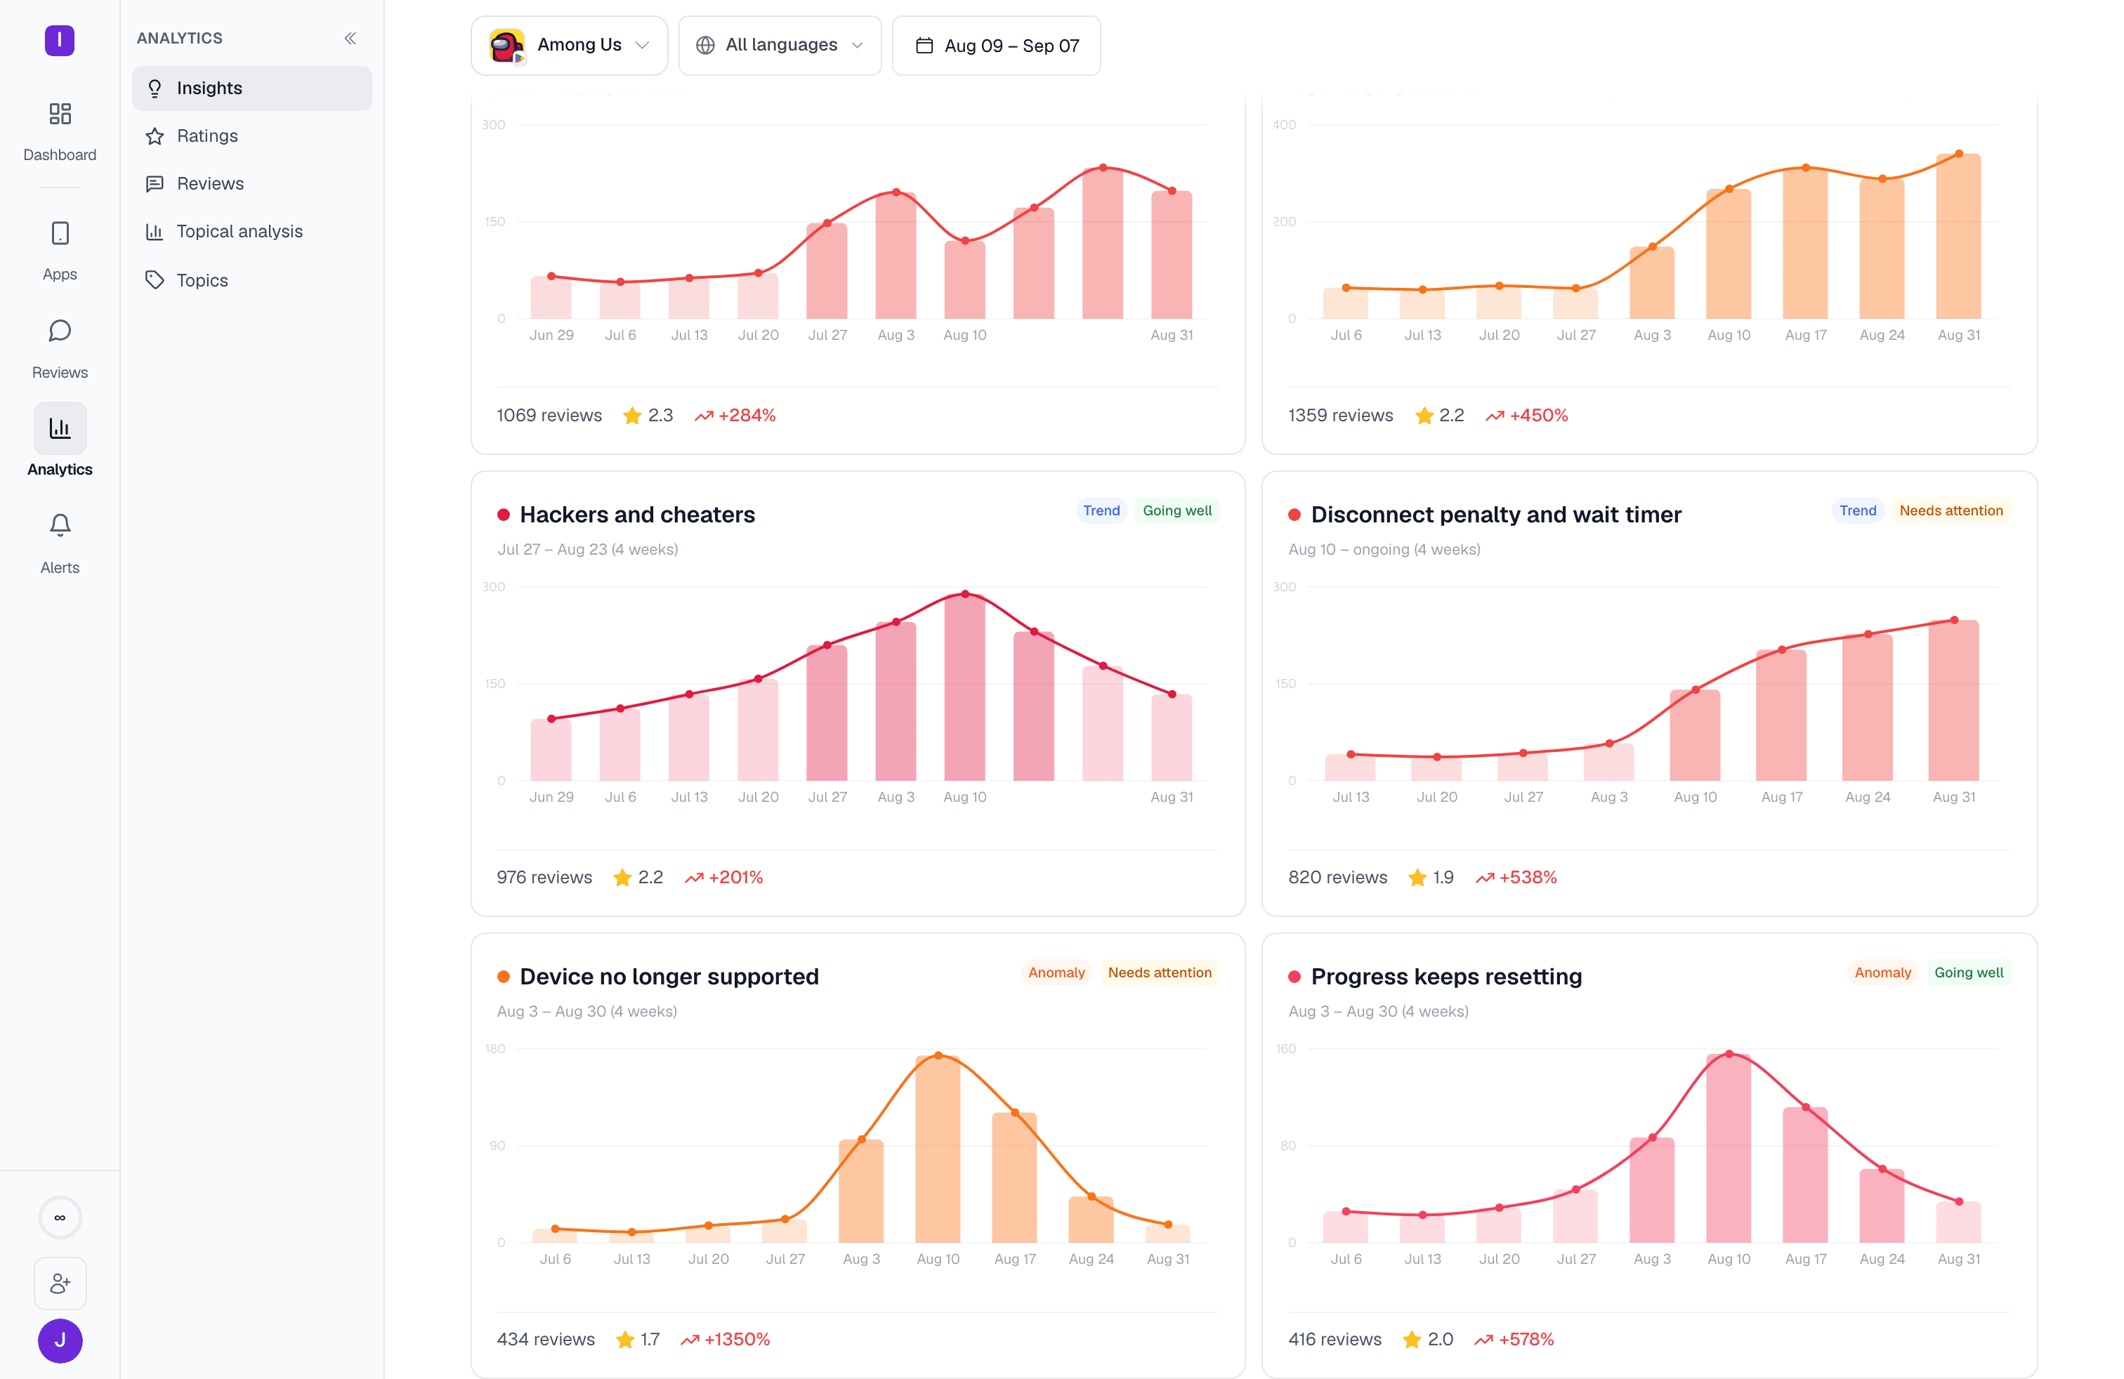This screenshot has width=2124, height=1379.
Task: Click the star icon beside Ratings
Action: 155,136
